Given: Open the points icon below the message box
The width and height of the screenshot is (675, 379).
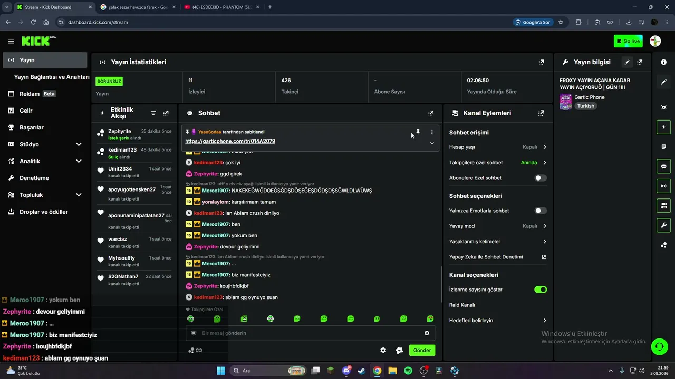Looking at the screenshot, I should (191, 350).
